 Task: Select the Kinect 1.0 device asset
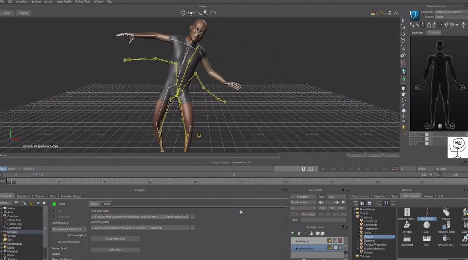427,213
